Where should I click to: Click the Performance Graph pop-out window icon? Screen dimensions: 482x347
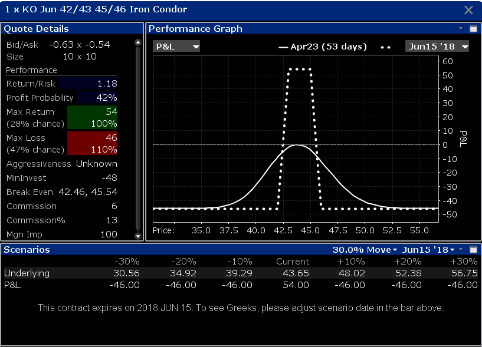click(x=473, y=28)
